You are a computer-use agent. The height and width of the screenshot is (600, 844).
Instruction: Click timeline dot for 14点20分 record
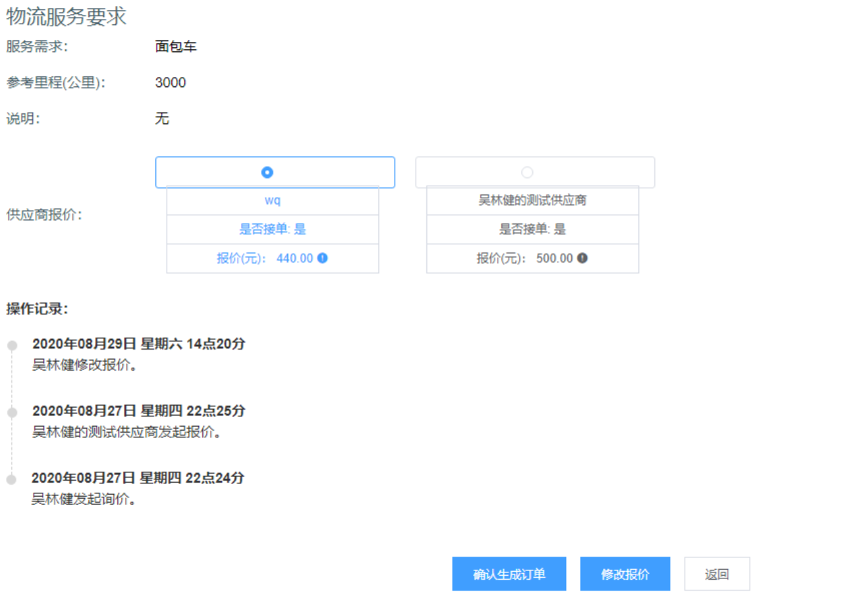(x=11, y=346)
